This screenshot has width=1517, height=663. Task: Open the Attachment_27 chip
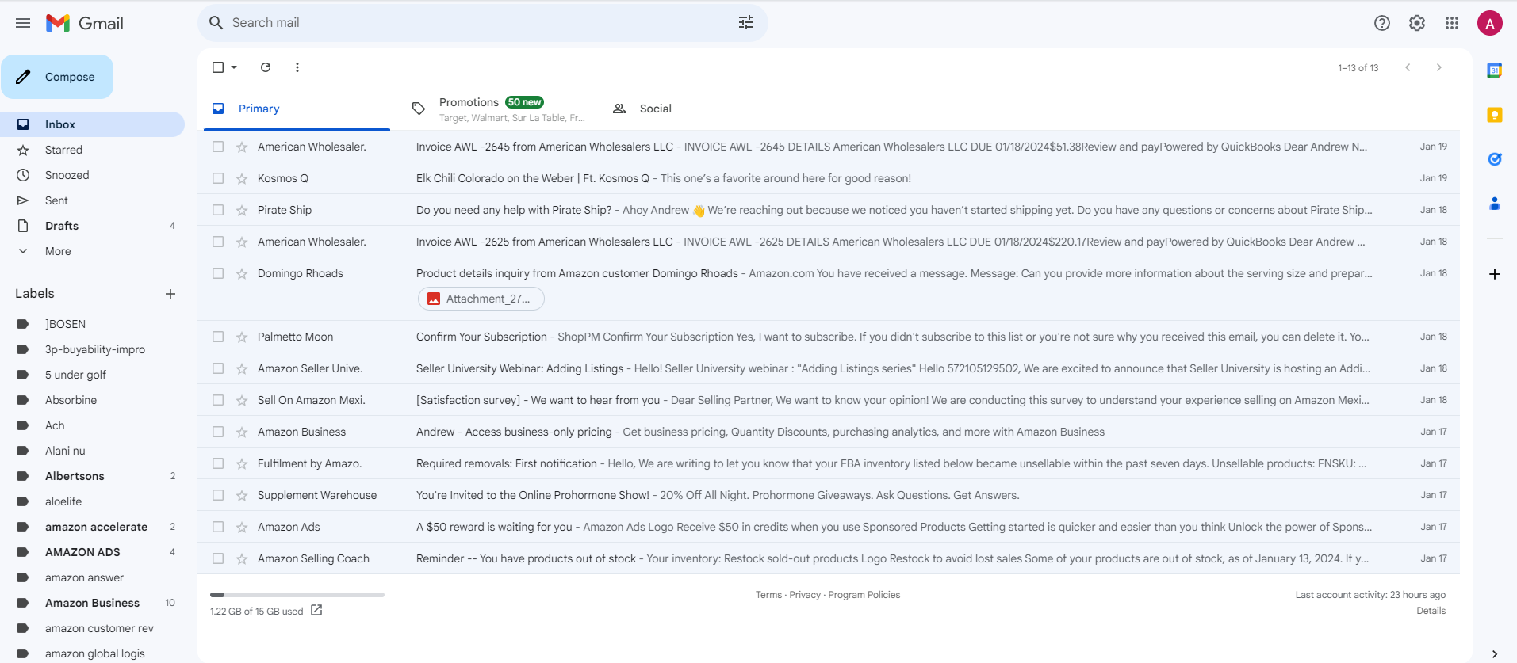click(x=481, y=299)
